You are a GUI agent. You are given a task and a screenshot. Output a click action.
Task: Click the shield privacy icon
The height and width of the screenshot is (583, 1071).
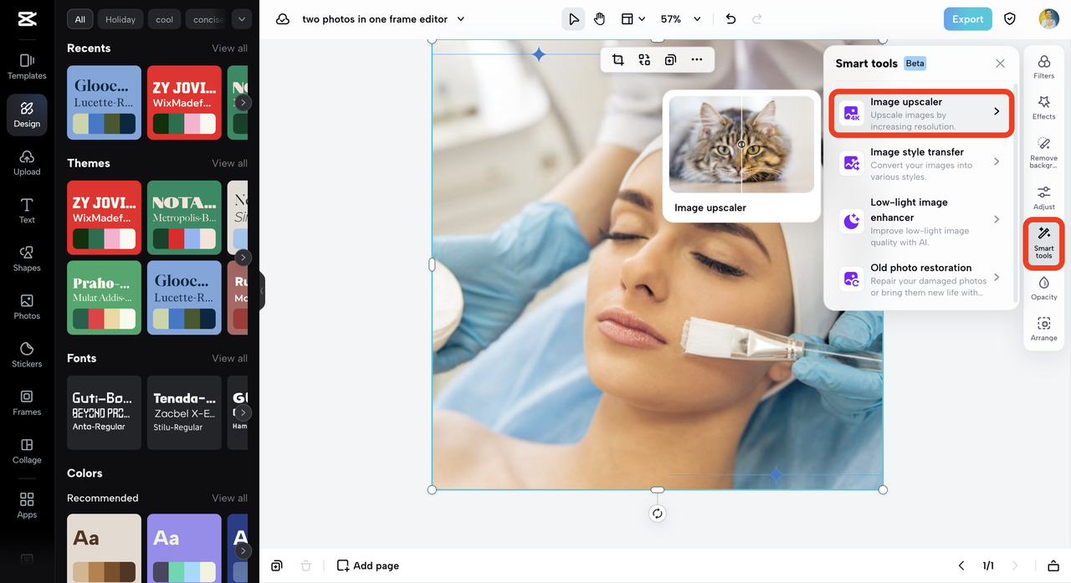tap(1010, 19)
